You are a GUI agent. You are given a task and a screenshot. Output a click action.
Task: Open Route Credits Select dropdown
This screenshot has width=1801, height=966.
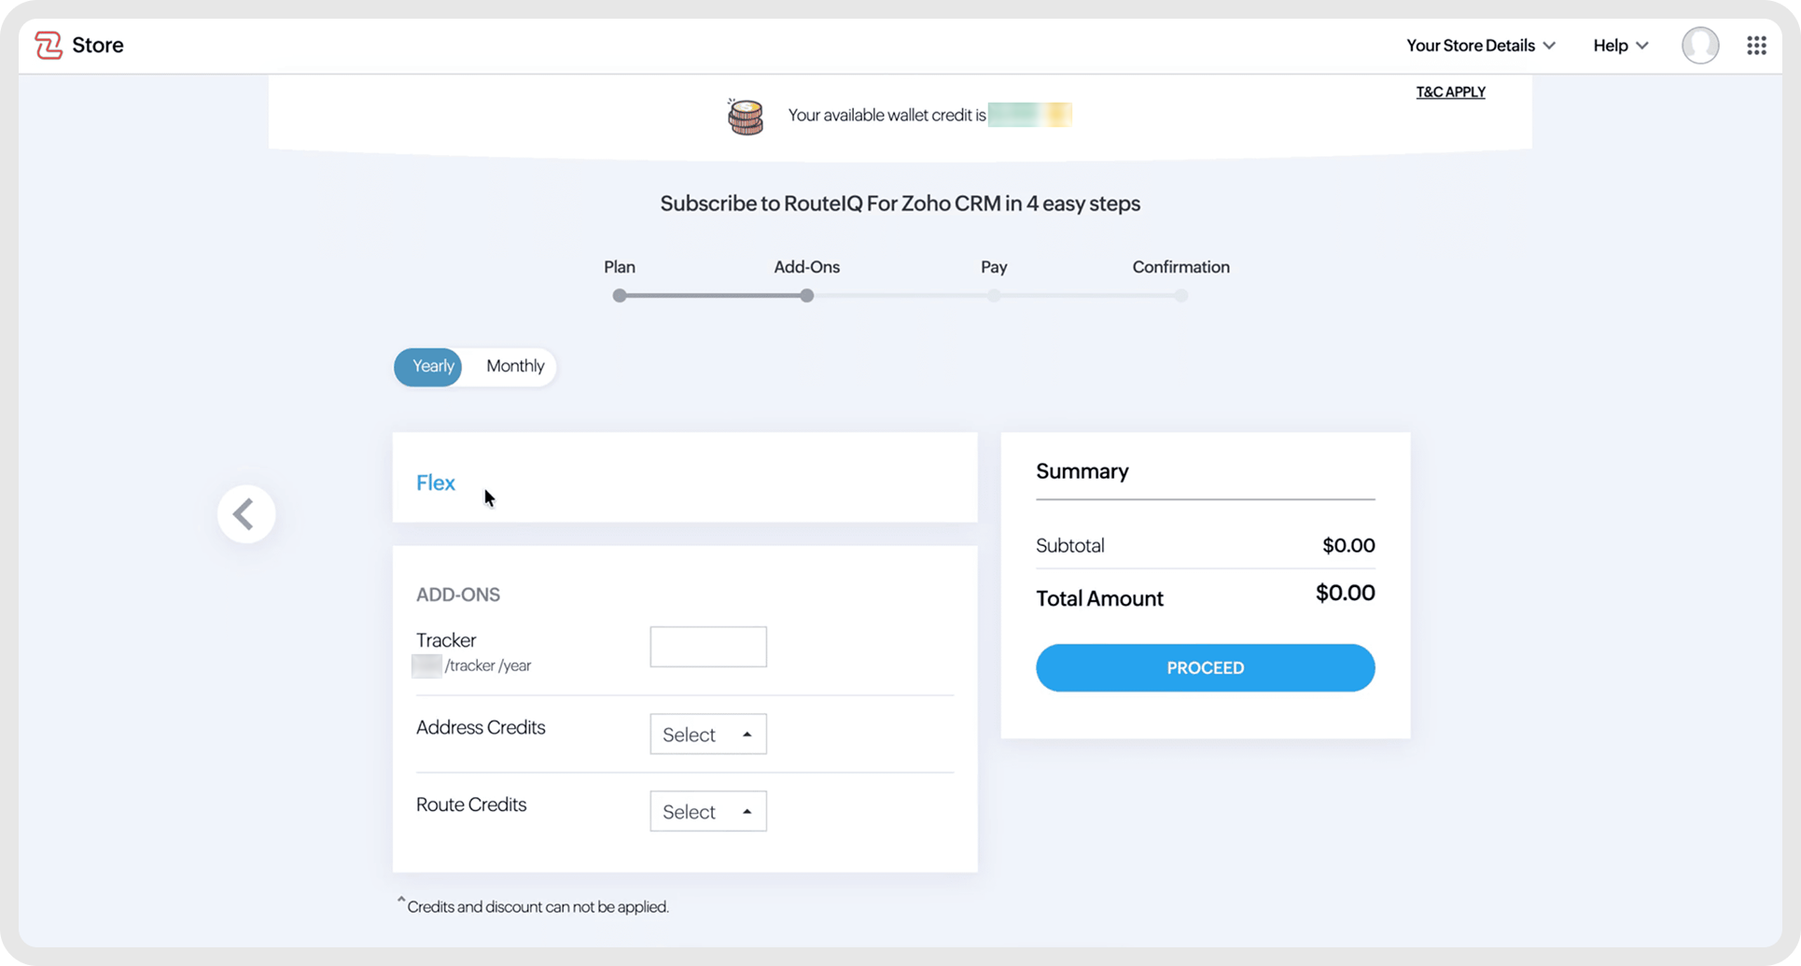(707, 812)
